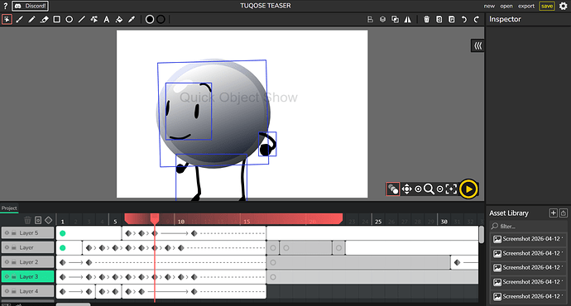Collapse the Inspector panel with chevrons
This screenshot has width=571, height=306.
(477, 45)
